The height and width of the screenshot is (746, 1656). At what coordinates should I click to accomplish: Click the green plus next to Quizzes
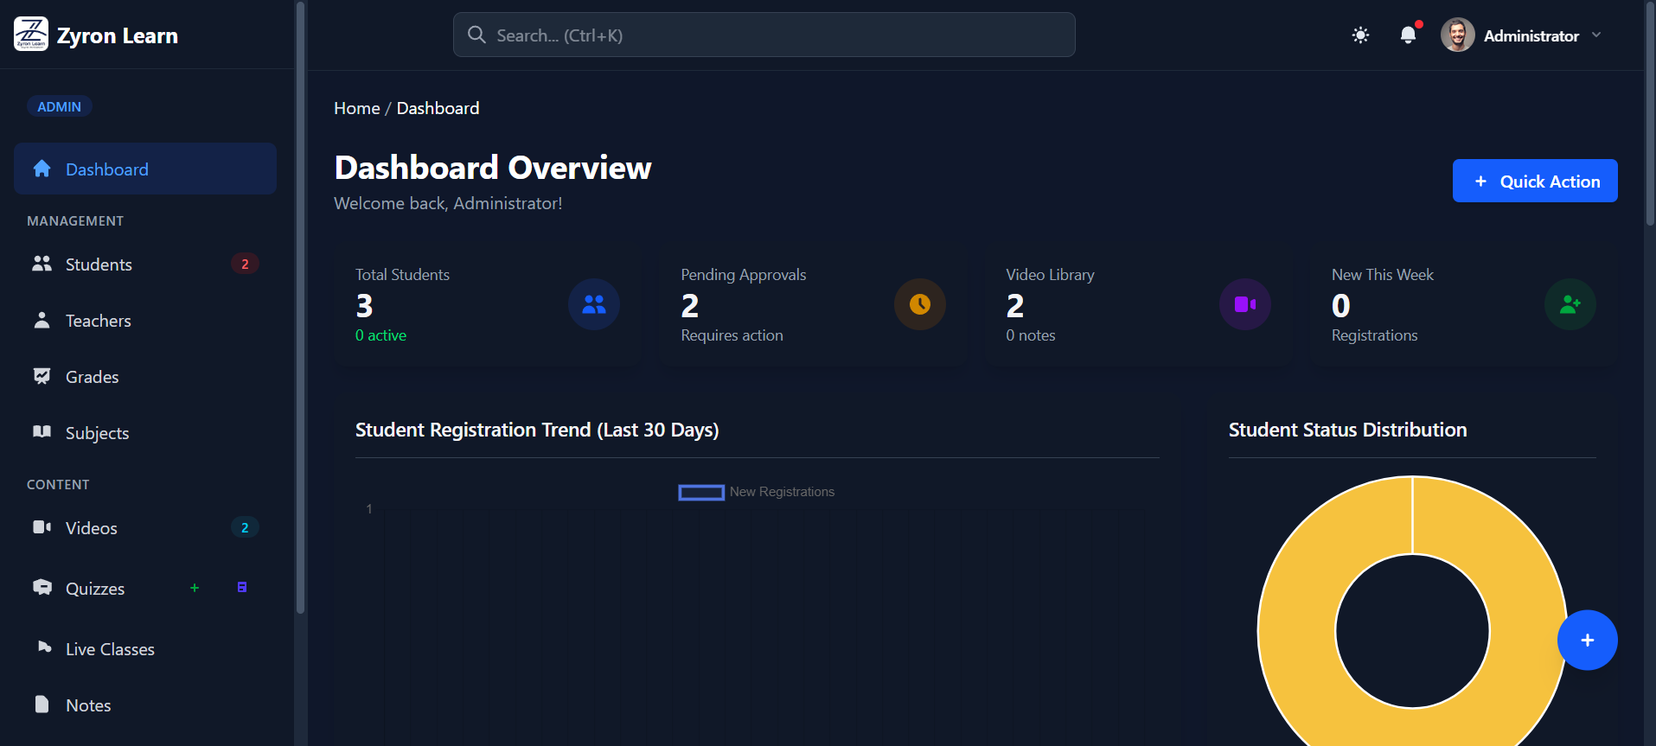click(195, 588)
